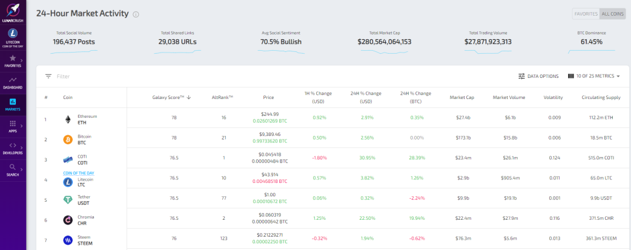
Task: Click the Bitcoin coin logo
Action: (68, 139)
